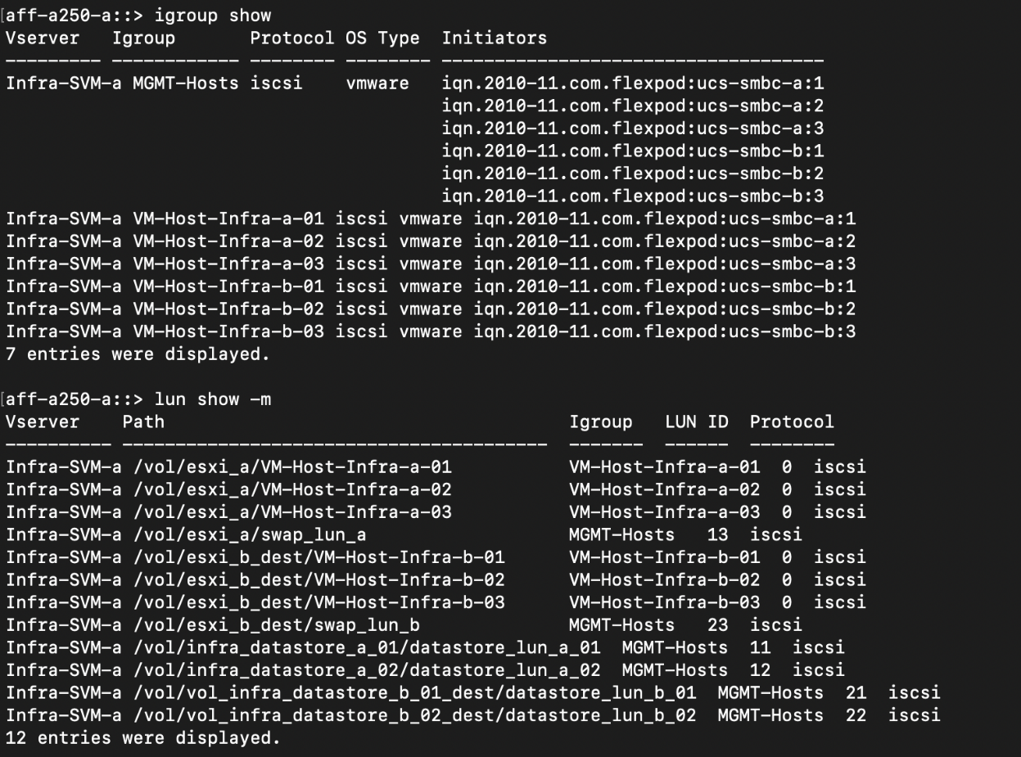The width and height of the screenshot is (1021, 757).
Task: Click the /vol/esxi_b_dest/swap_lun_b path
Action: 271,625
